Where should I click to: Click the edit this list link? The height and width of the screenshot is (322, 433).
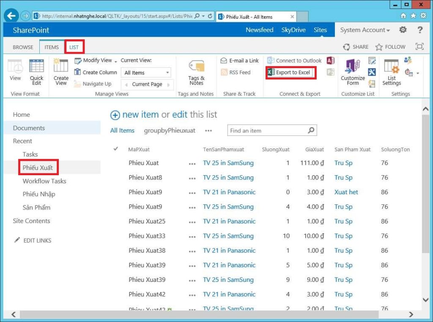180,114
